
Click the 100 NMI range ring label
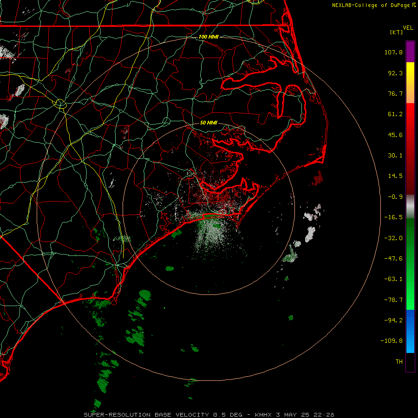(209, 37)
